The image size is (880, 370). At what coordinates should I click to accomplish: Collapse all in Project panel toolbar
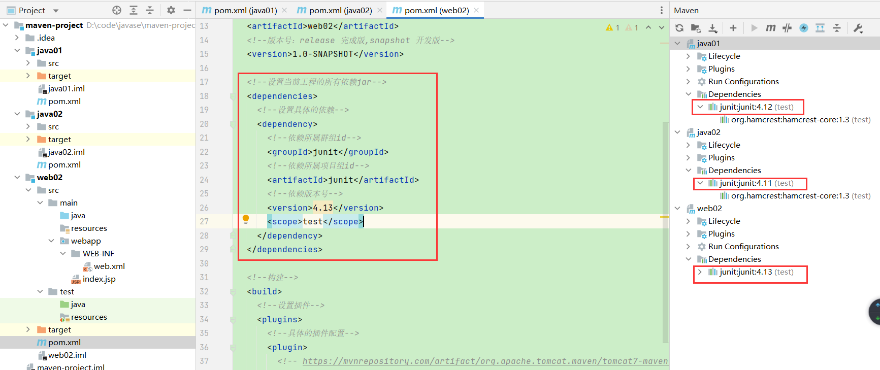pyautogui.click(x=150, y=10)
